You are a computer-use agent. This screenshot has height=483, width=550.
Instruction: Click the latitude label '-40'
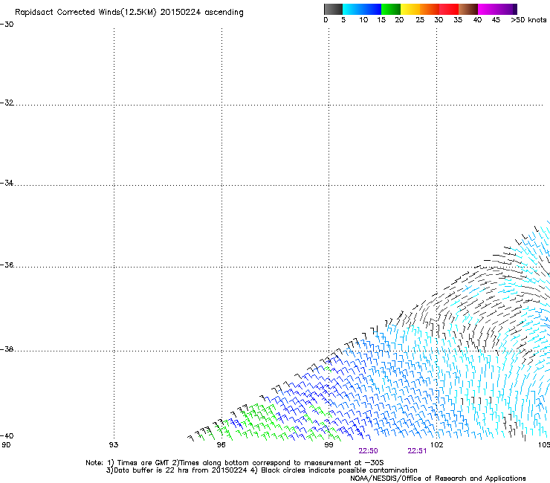7,435
